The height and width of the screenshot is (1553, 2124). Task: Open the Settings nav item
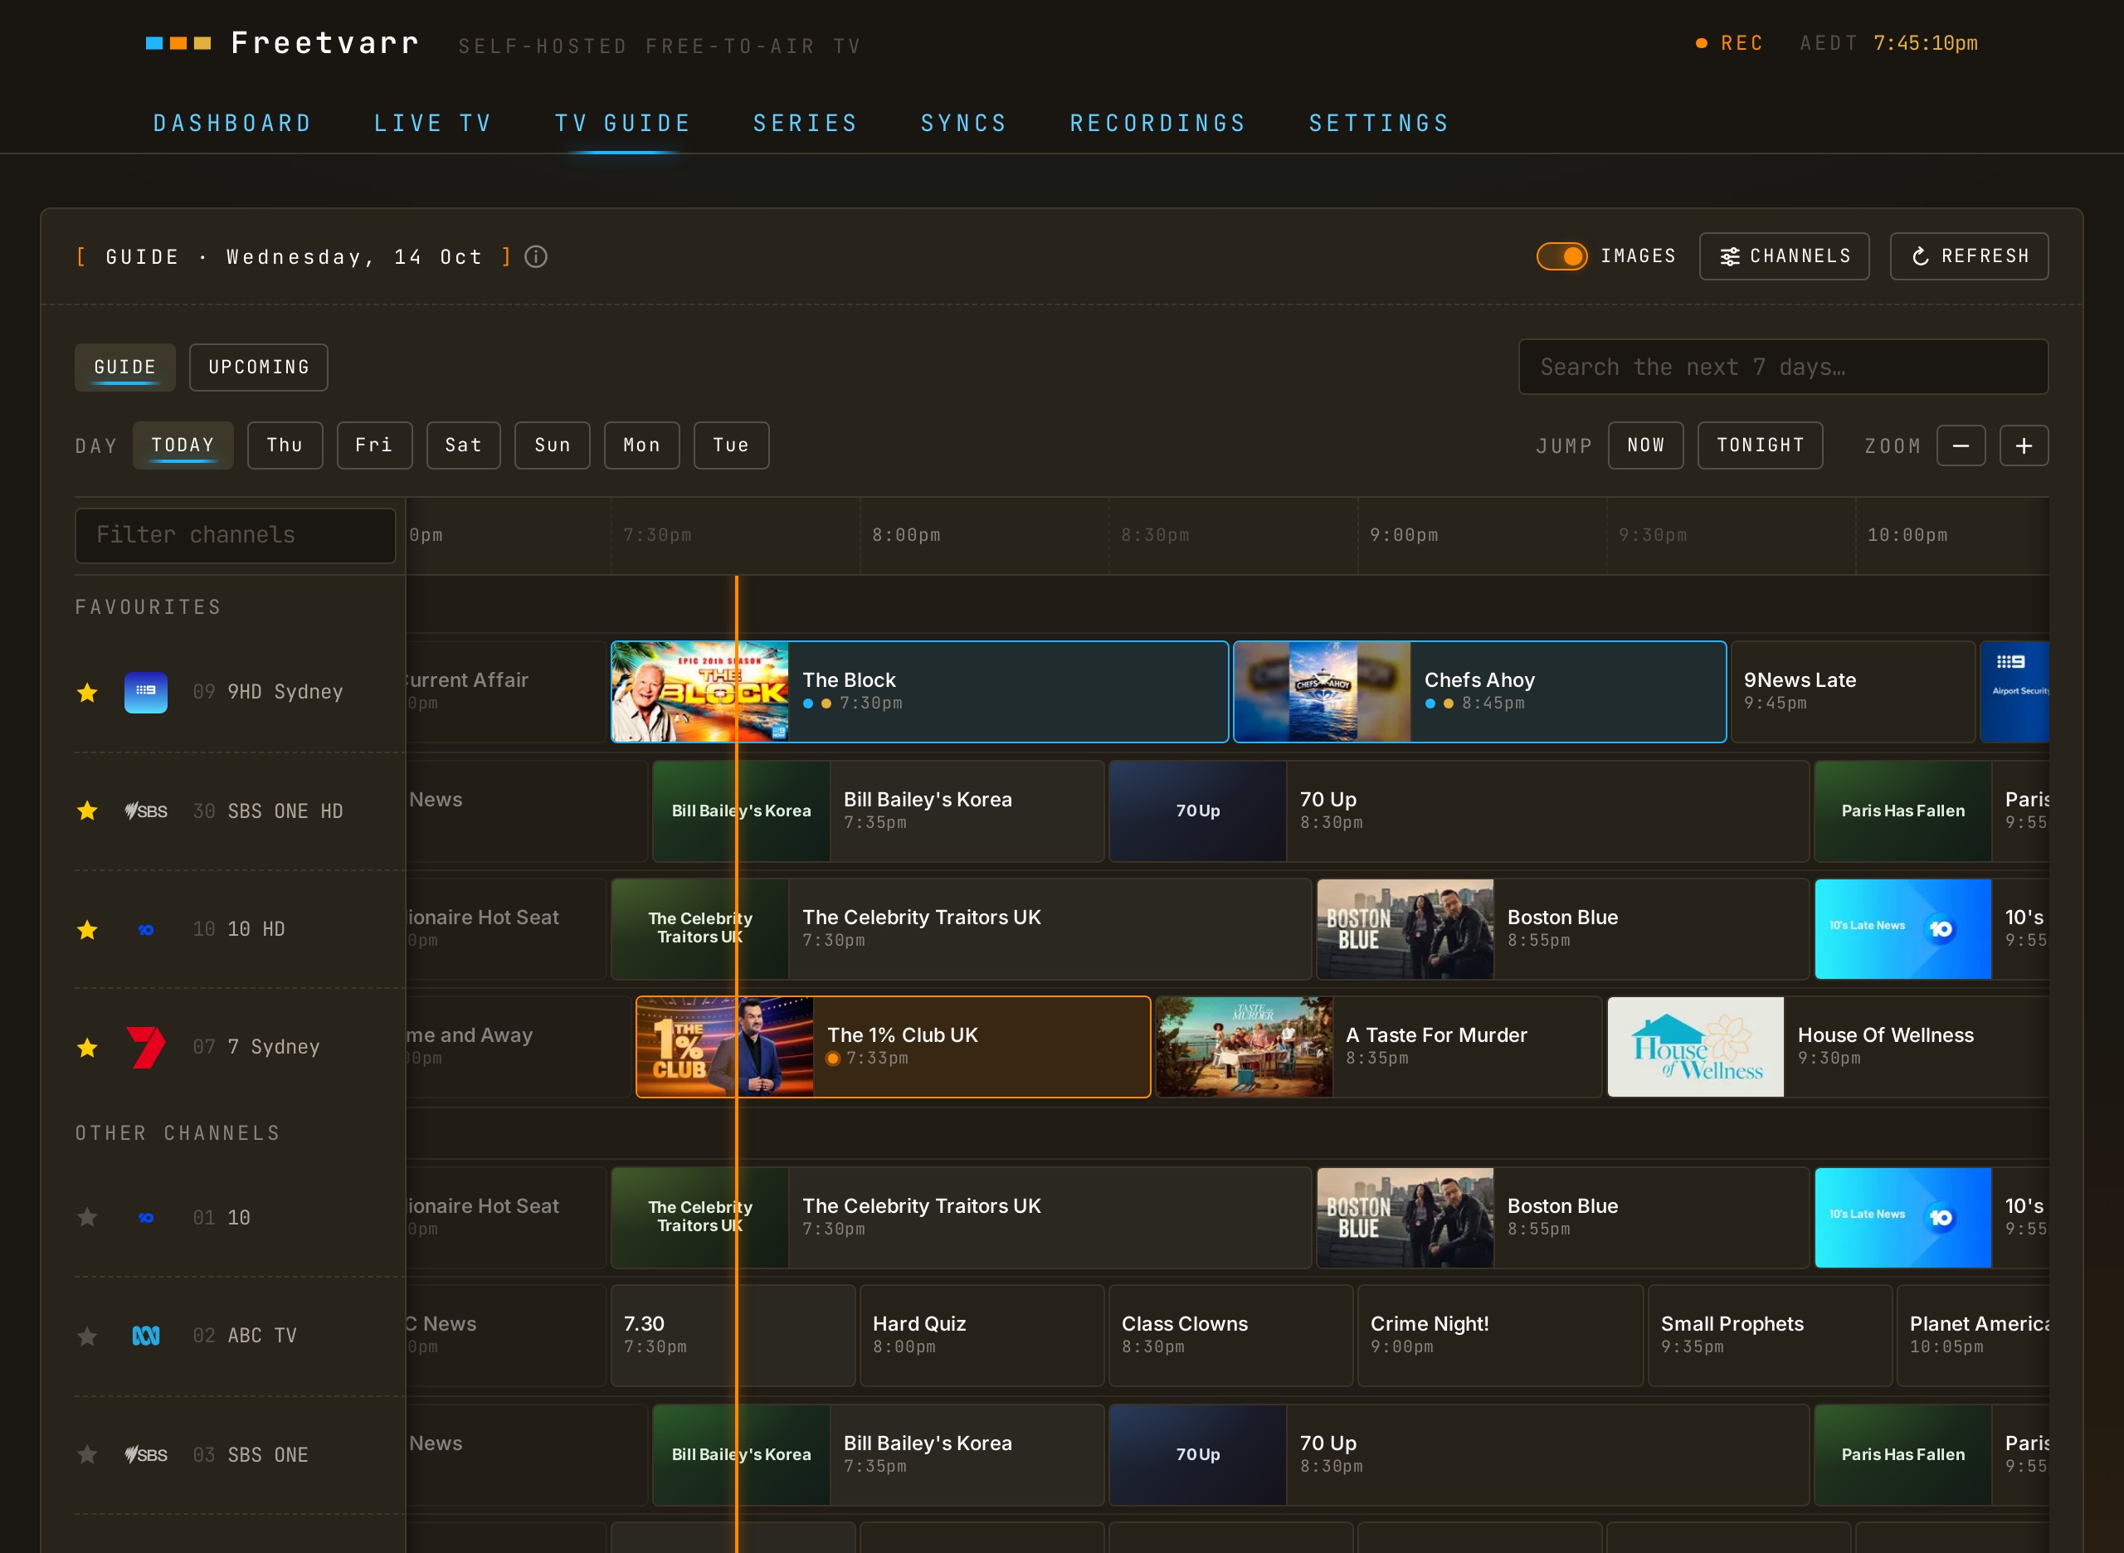coord(1379,123)
